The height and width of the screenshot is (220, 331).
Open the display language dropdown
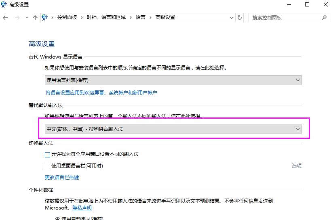click(173, 80)
